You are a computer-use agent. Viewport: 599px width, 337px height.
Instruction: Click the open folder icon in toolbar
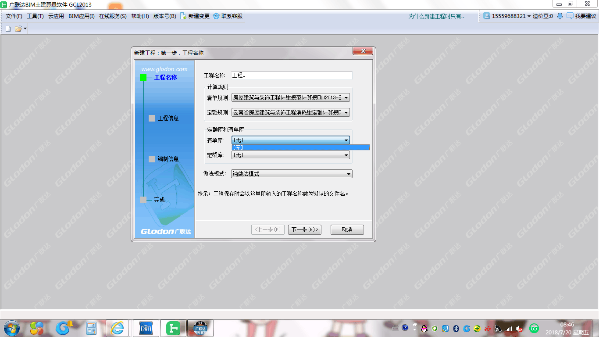pyautogui.click(x=18, y=29)
